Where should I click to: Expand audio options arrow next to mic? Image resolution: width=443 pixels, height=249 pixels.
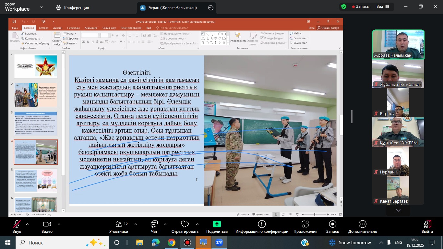27,224
